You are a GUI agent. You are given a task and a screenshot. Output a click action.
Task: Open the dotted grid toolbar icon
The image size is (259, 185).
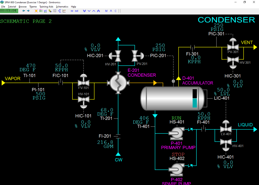[x=55, y=11]
